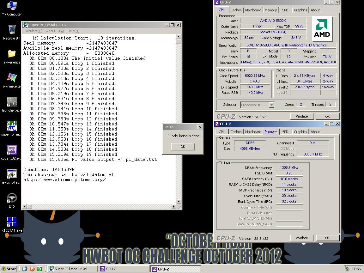
Task: Switch to CPU tab in lower CPU-Z
Action: coord(222,132)
